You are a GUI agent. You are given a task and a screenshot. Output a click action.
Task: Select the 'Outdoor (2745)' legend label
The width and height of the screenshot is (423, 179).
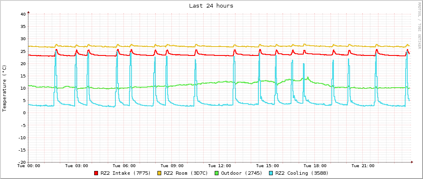pyautogui.click(x=242, y=173)
